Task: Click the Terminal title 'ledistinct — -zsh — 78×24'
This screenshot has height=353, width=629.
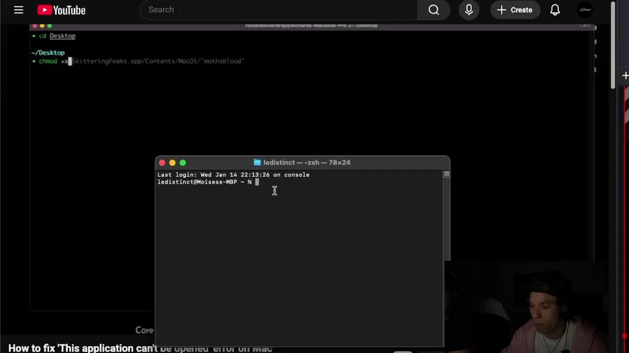Action: 307,162
